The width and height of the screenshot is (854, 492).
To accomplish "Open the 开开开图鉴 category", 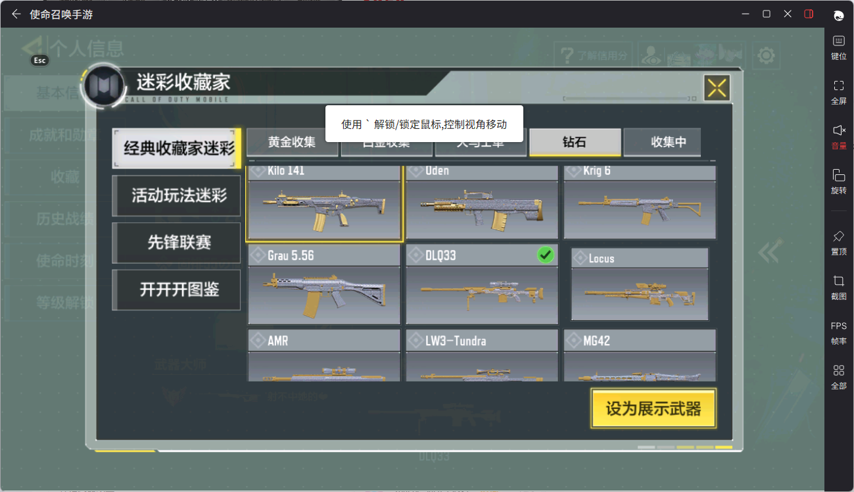I will [x=177, y=289].
